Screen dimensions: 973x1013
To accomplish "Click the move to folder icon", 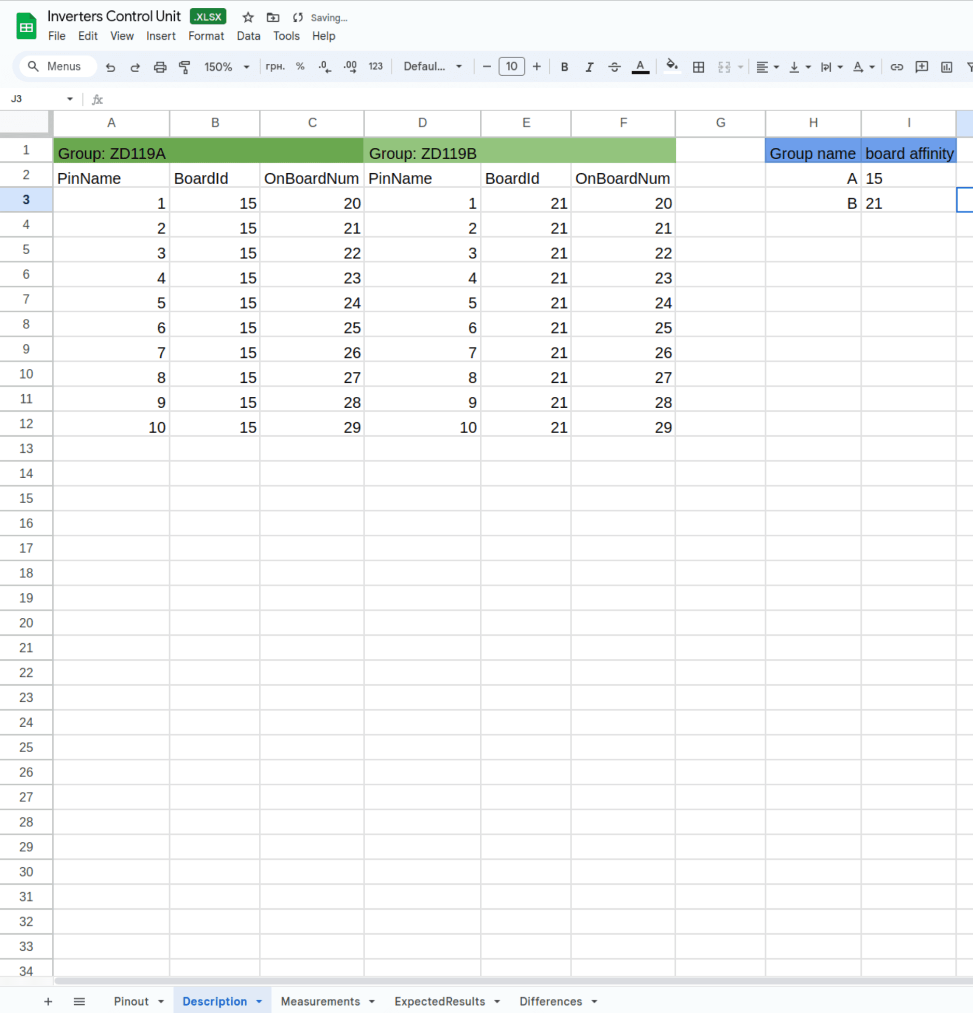I will pyautogui.click(x=273, y=18).
